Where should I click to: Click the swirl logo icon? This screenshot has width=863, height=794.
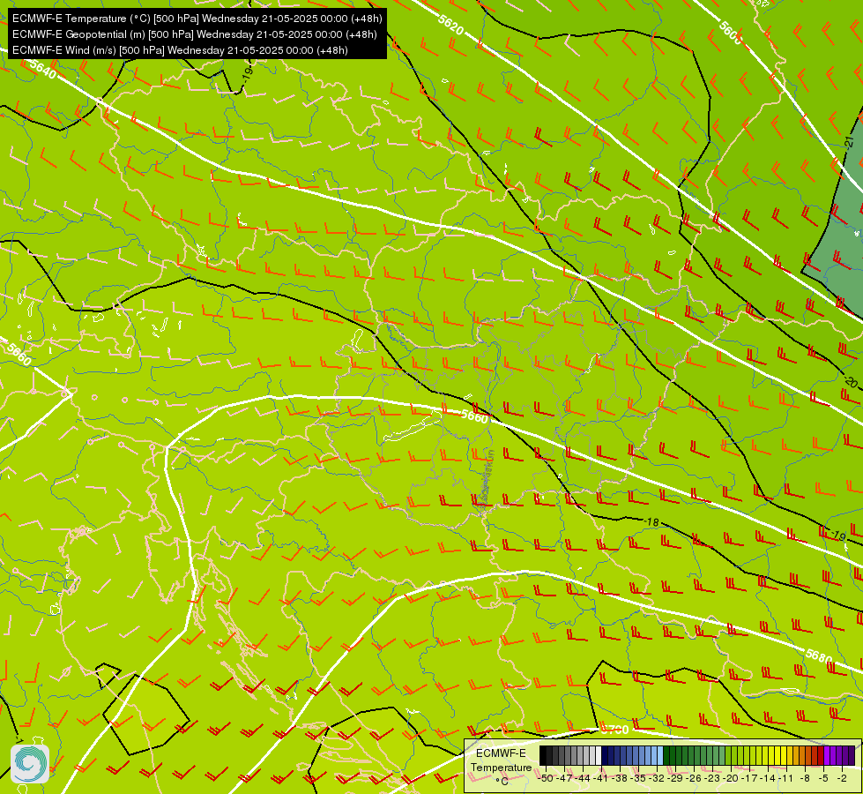30,764
